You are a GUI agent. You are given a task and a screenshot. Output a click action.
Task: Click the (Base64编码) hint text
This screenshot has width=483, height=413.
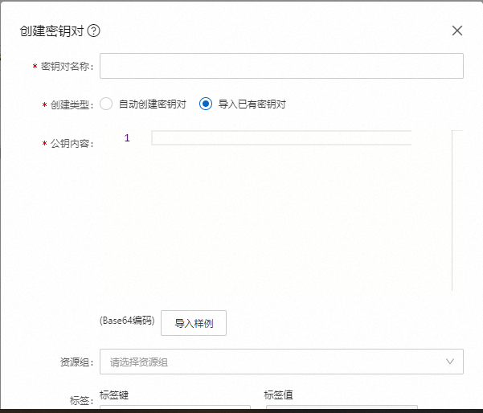point(127,321)
